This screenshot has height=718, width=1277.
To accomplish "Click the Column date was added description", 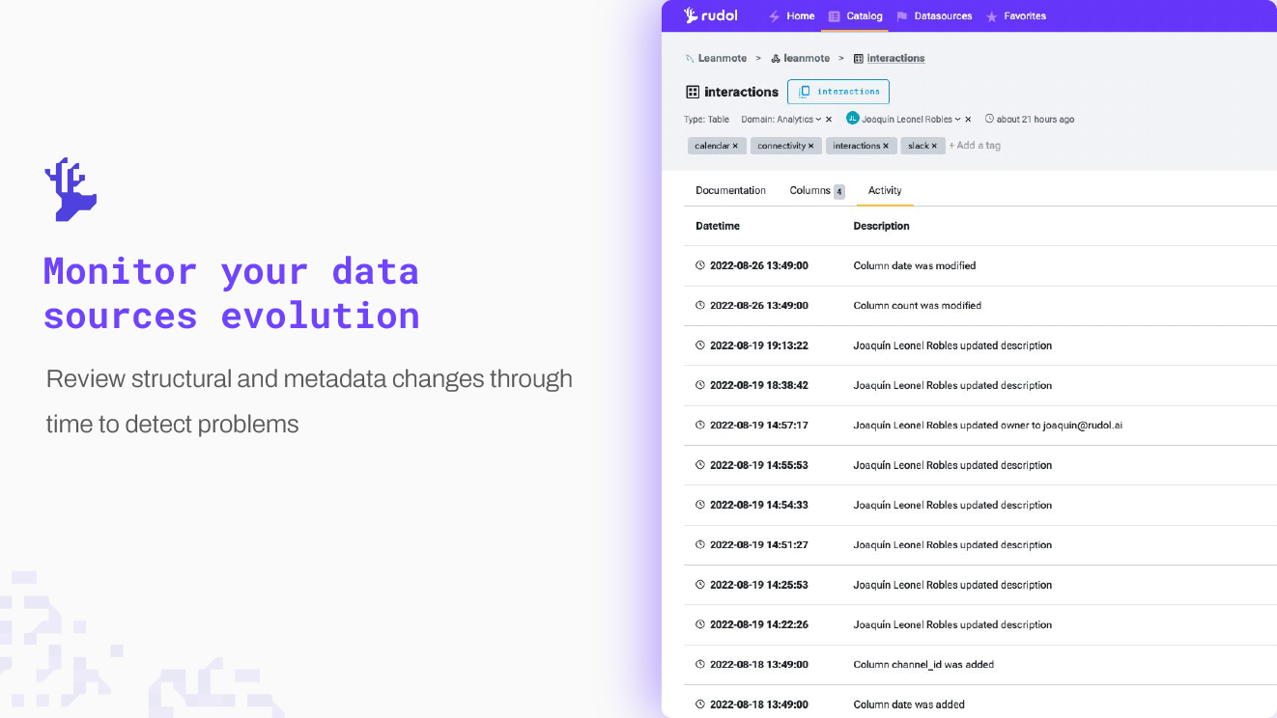I will click(909, 704).
